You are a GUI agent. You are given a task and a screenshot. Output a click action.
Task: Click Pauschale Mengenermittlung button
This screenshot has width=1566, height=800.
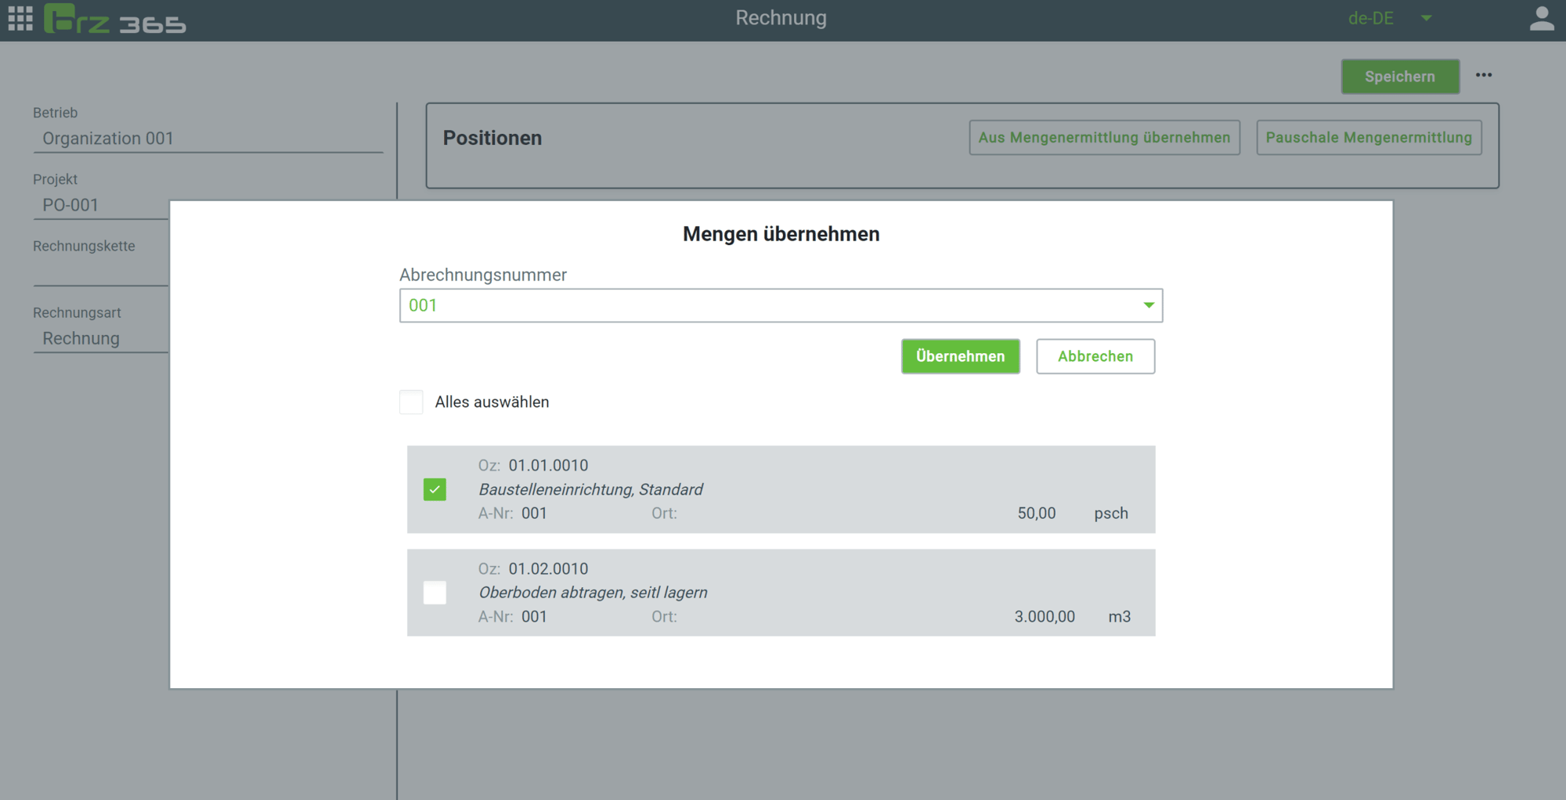point(1369,138)
